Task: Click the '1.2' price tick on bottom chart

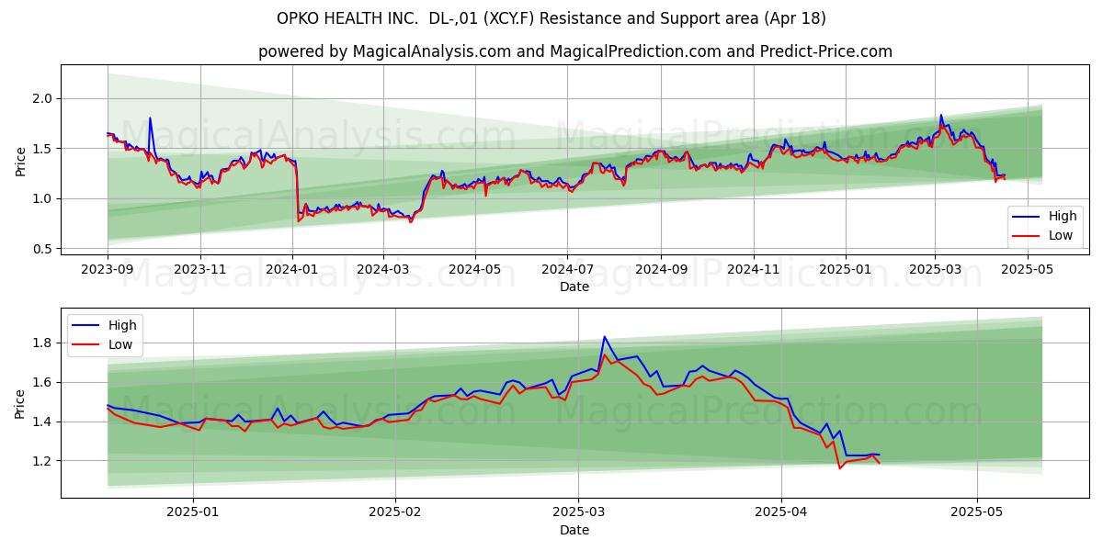Action: pos(44,461)
